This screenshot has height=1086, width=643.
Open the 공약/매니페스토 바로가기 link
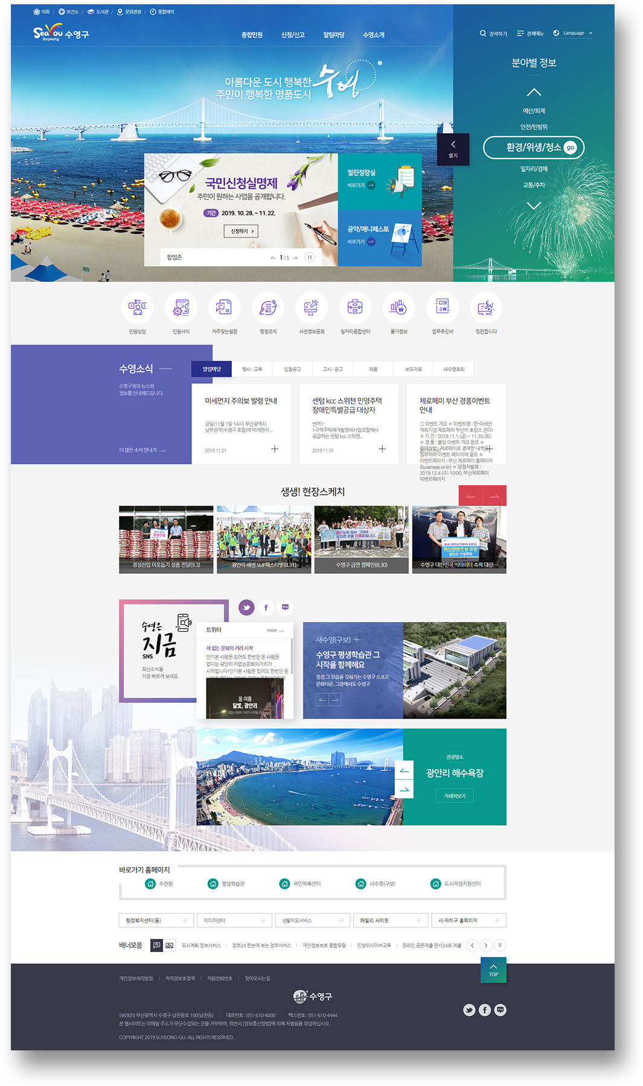point(361,242)
